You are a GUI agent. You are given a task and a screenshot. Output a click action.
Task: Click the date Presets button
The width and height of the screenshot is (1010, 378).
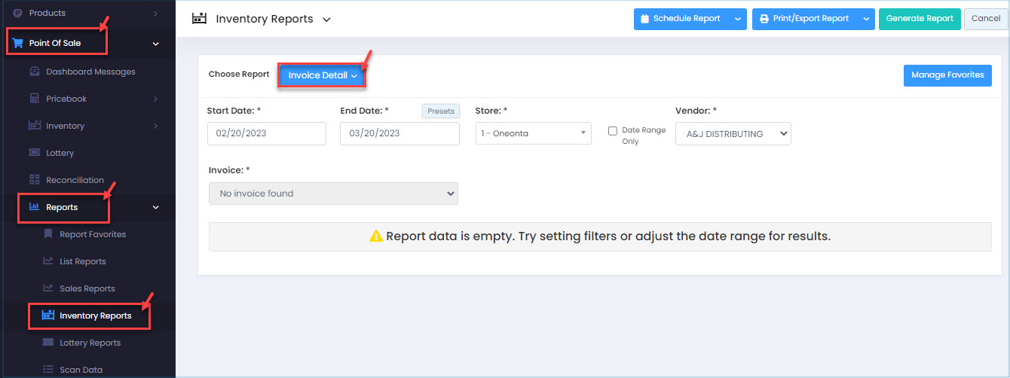(x=441, y=111)
